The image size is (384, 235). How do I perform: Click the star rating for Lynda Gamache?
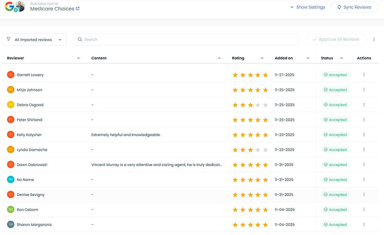coord(250,150)
